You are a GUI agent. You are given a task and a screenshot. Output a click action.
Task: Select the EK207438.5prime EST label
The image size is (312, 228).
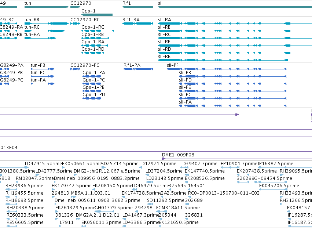pyautogui.click(x=257, y=171)
